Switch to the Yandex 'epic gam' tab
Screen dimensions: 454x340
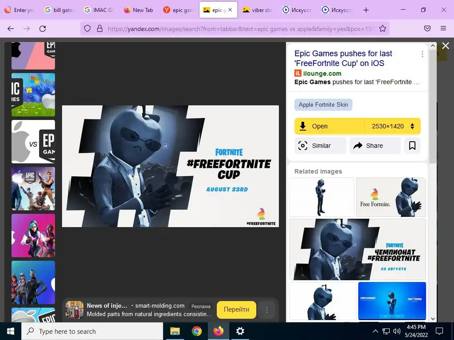pyautogui.click(x=178, y=10)
